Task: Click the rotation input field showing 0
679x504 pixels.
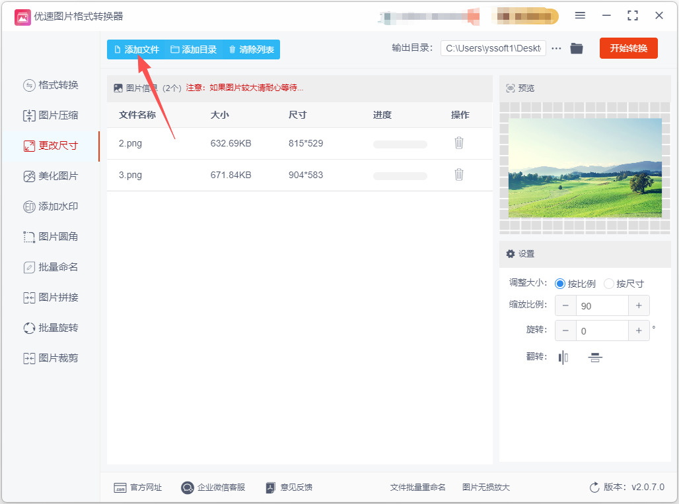Action: point(602,331)
